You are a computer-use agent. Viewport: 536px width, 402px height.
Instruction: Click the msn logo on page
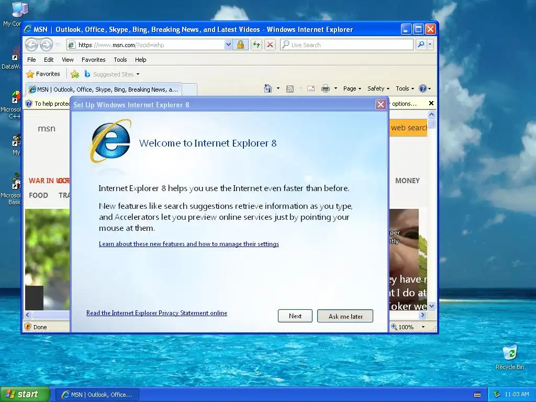47,129
